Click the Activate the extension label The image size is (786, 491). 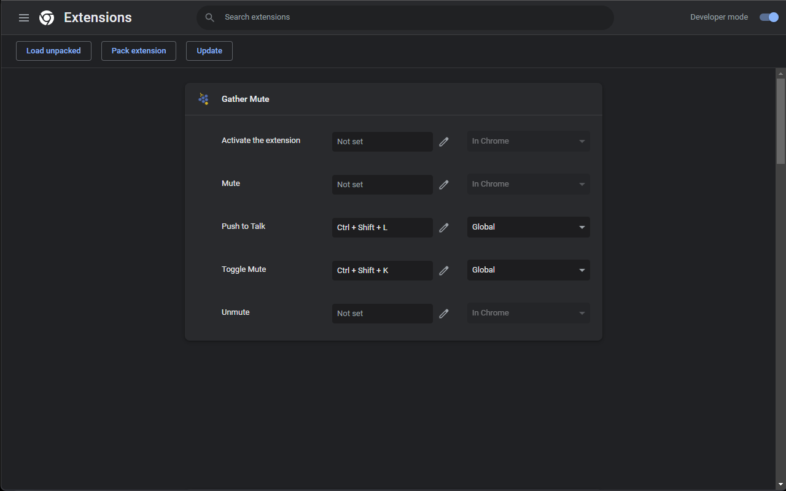point(261,141)
